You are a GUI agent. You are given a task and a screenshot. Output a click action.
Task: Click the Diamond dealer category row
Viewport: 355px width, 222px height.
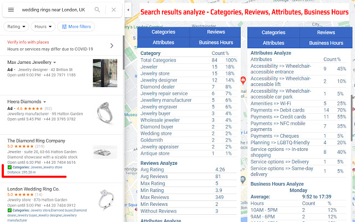click(189, 87)
